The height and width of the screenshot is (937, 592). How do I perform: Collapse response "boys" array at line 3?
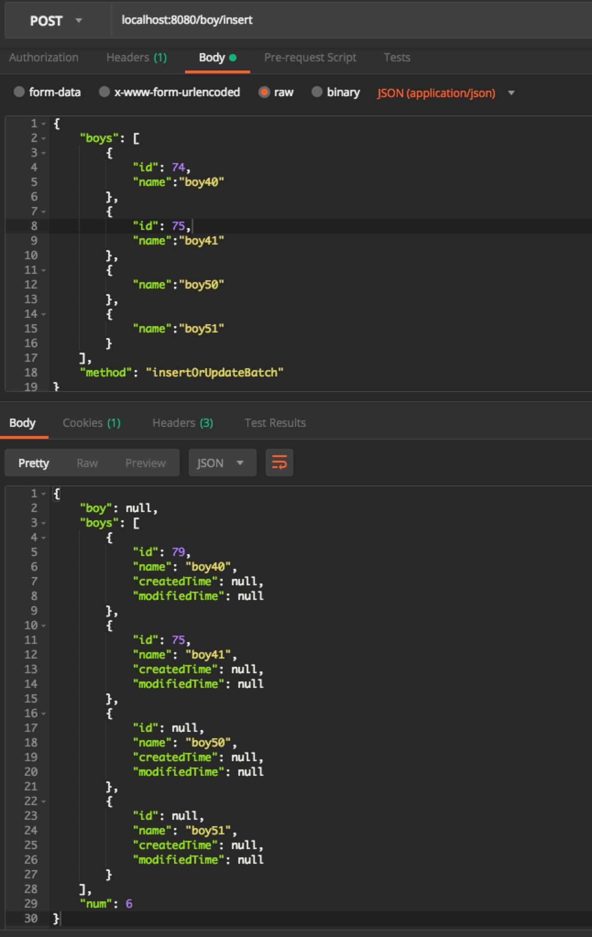pyautogui.click(x=44, y=523)
